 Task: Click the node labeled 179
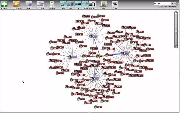point(51,54)
